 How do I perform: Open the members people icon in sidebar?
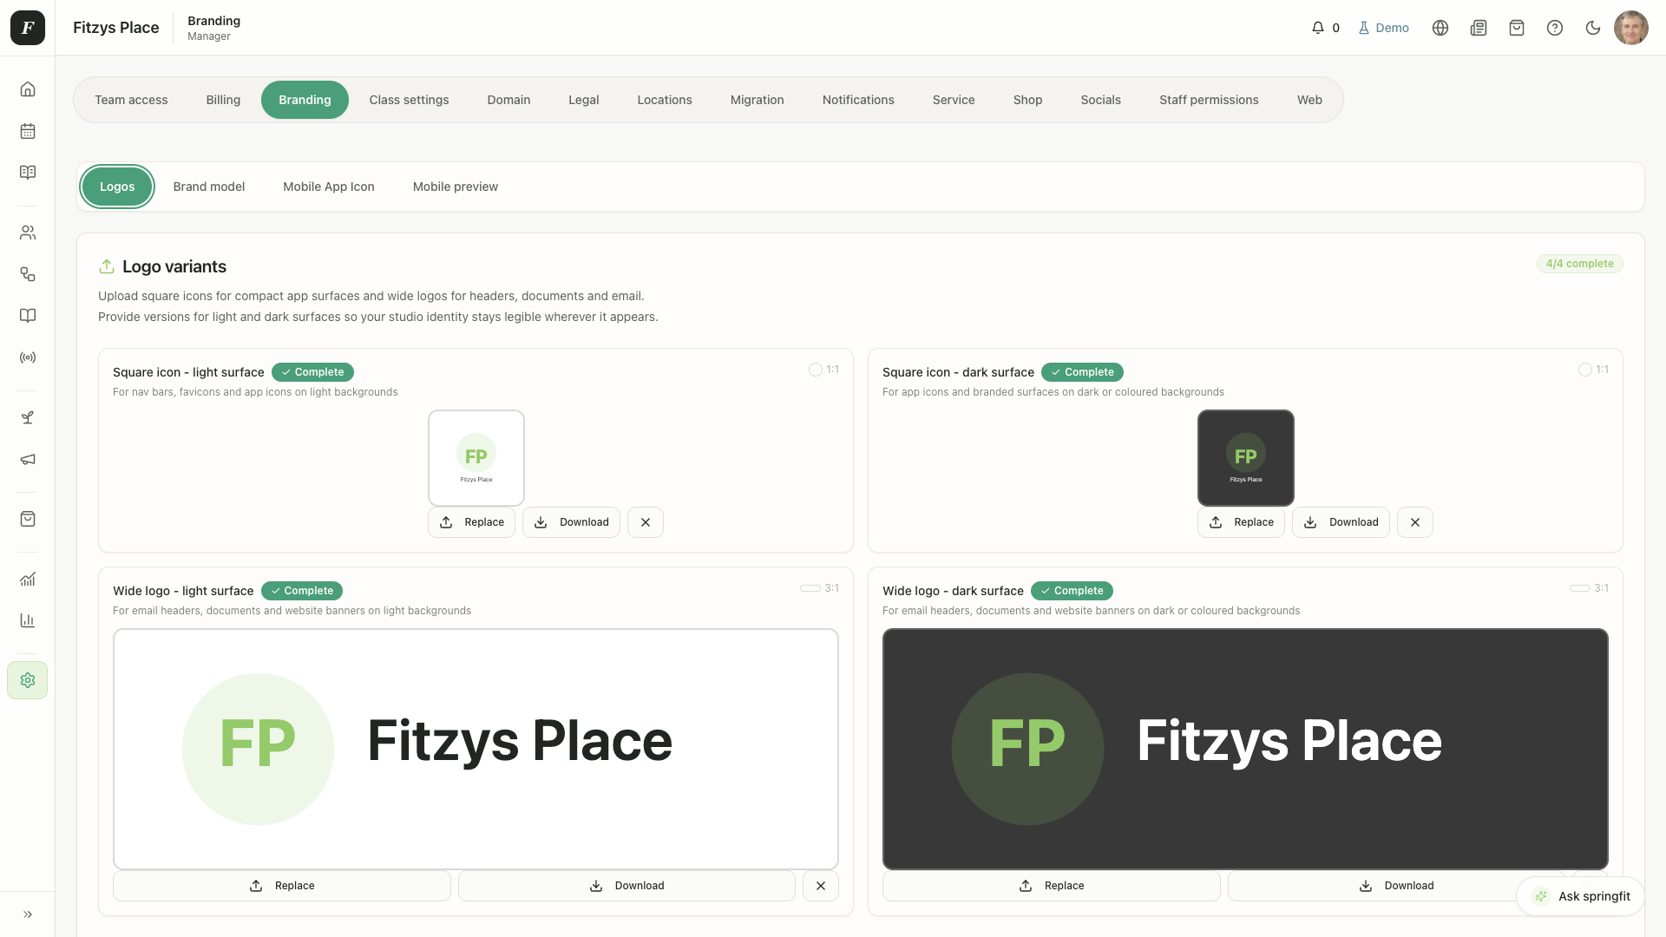[28, 233]
